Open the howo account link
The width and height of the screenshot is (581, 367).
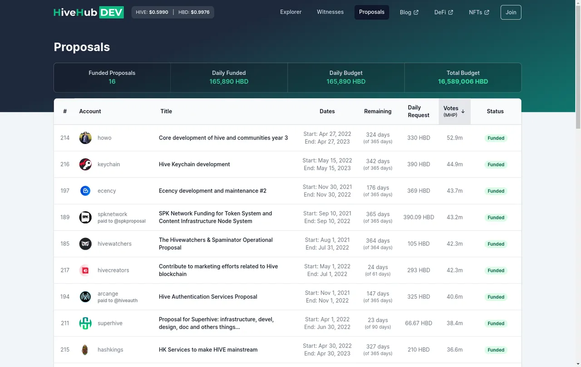coord(104,138)
